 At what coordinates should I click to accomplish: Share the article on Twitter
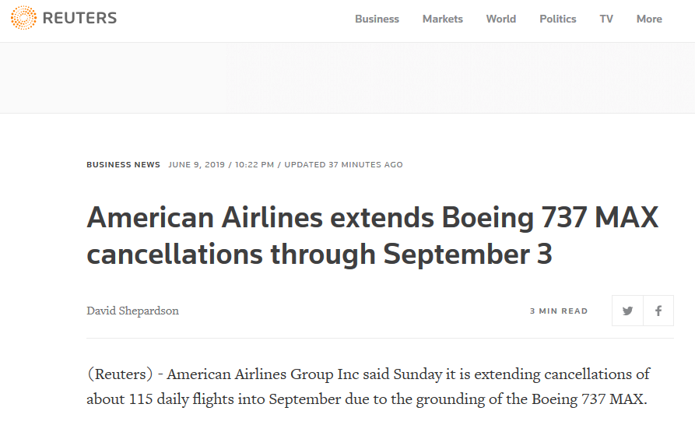(627, 311)
